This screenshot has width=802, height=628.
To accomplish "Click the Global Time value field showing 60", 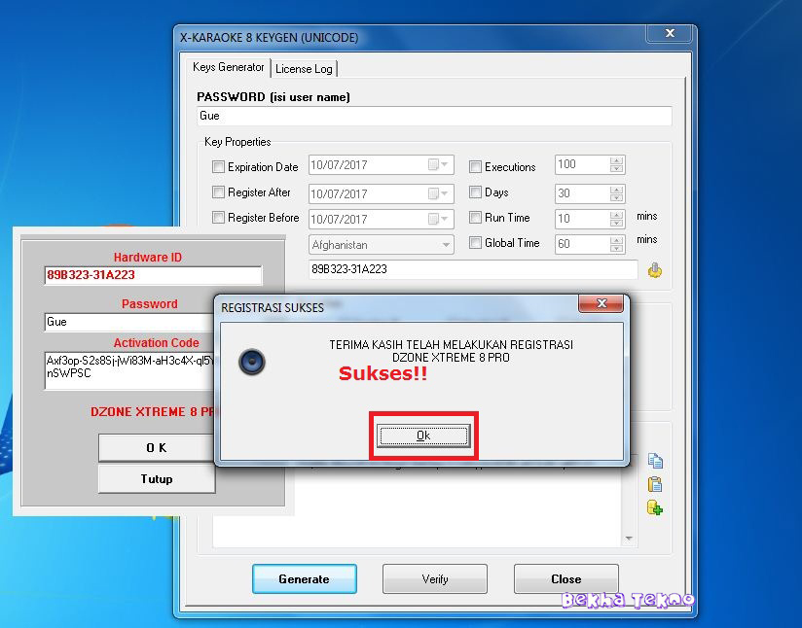I will point(583,244).
